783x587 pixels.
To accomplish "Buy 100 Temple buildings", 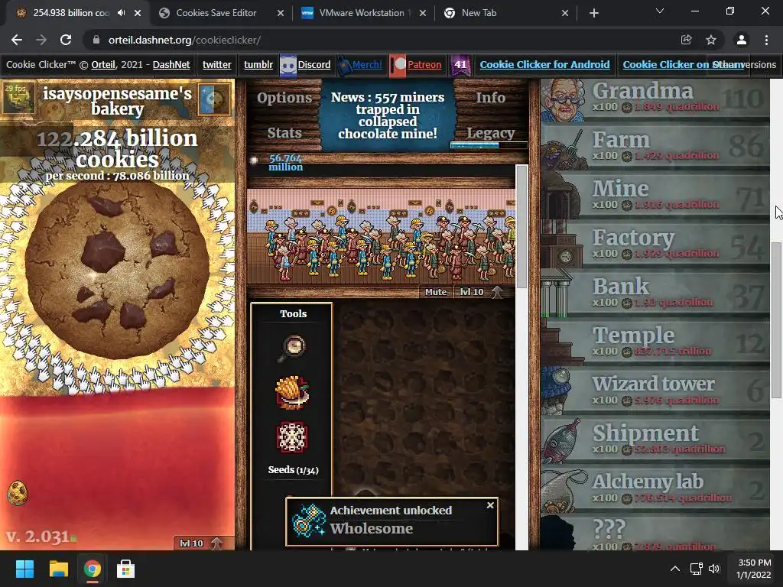I will (x=655, y=343).
